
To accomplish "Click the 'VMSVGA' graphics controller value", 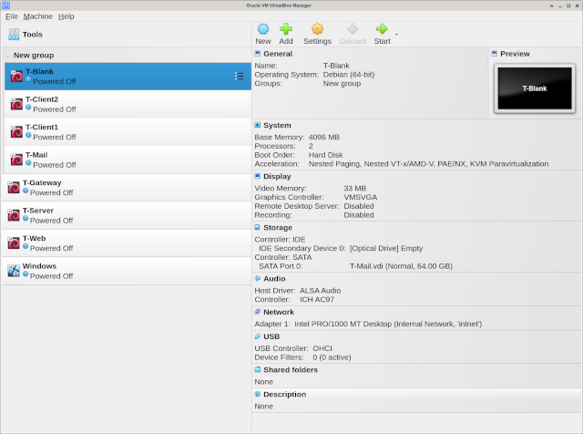I will (x=361, y=197).
